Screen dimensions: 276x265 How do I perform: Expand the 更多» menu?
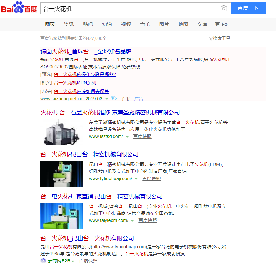click(221, 24)
